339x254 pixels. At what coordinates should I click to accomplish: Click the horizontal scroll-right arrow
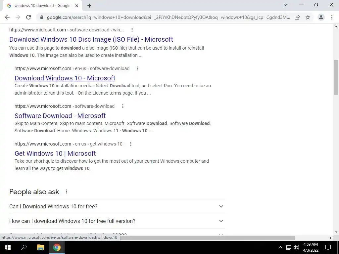tap(330, 238)
